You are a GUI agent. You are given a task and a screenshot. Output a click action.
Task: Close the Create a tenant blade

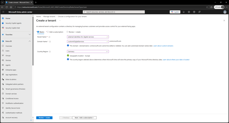pos(224,20)
